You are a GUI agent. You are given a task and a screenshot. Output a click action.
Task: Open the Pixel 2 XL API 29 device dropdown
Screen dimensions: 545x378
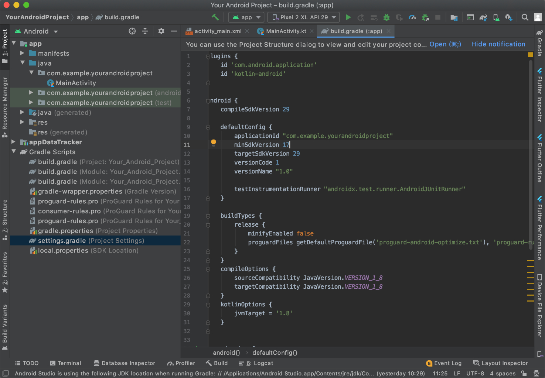pyautogui.click(x=304, y=17)
